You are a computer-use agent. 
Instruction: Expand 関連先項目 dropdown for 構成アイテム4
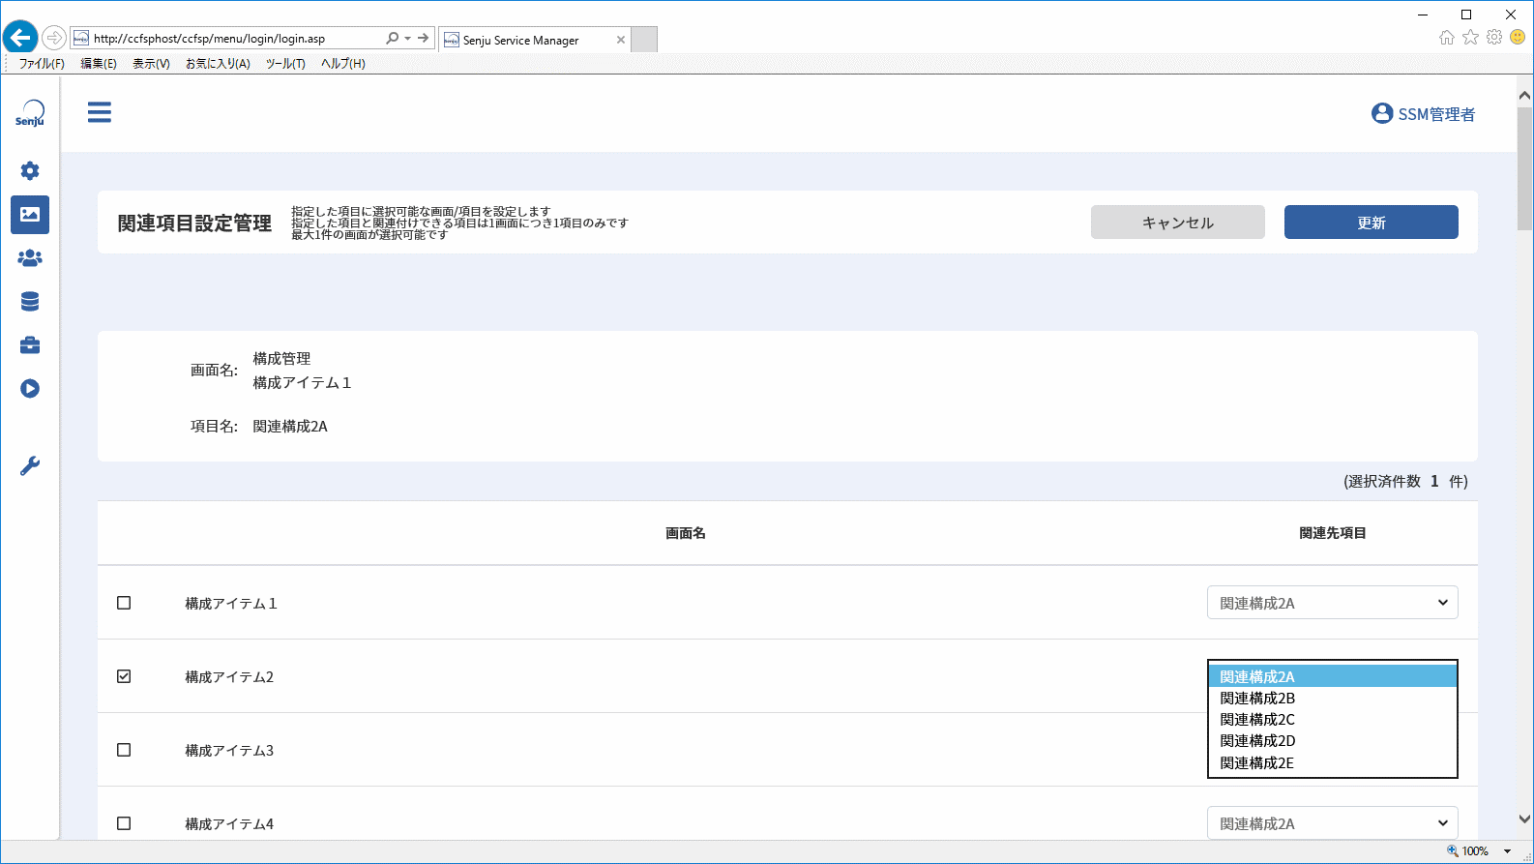pos(1333,823)
